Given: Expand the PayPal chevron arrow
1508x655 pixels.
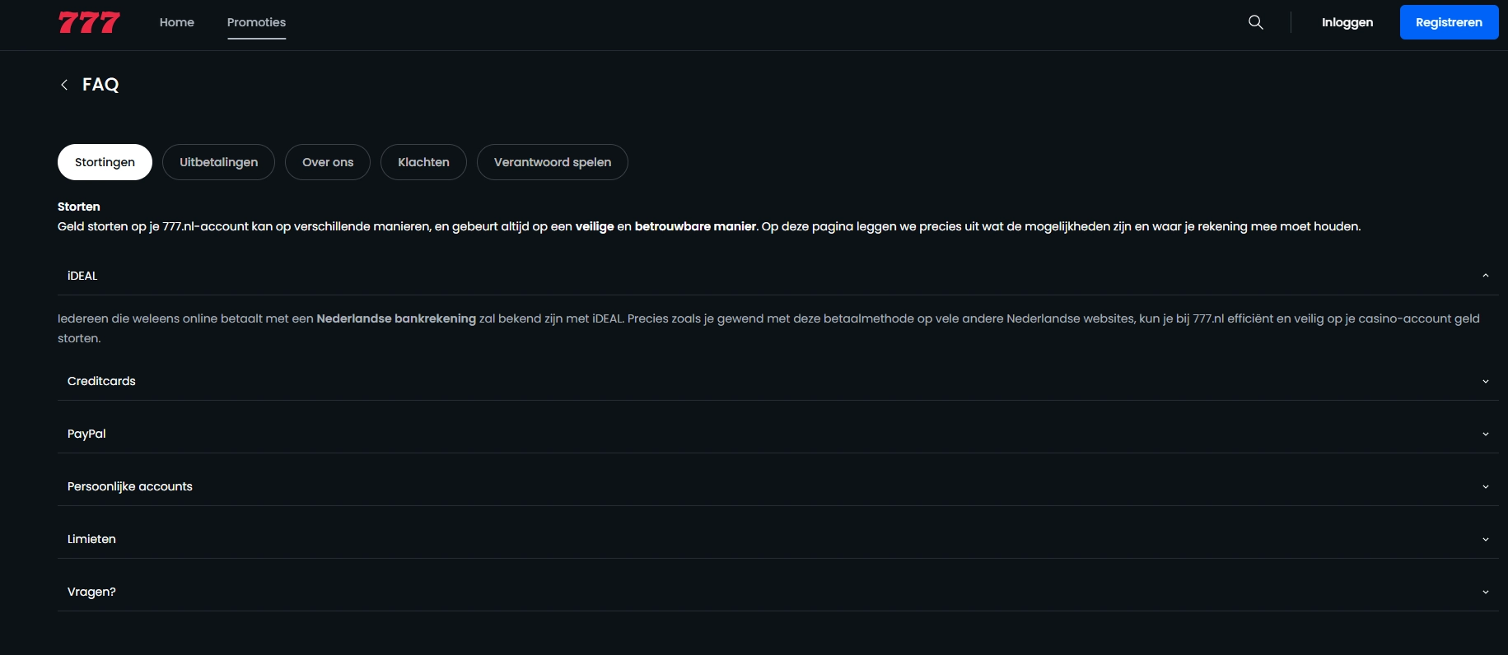Looking at the screenshot, I should tap(1486, 434).
